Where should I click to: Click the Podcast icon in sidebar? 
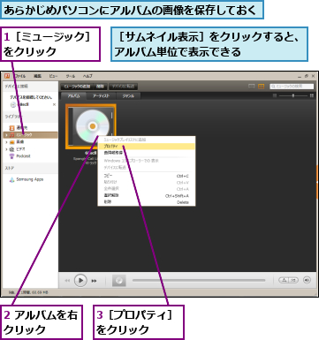pos(11,156)
